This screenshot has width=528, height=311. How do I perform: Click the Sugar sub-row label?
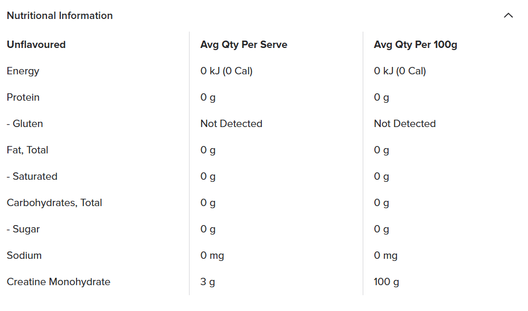click(23, 229)
